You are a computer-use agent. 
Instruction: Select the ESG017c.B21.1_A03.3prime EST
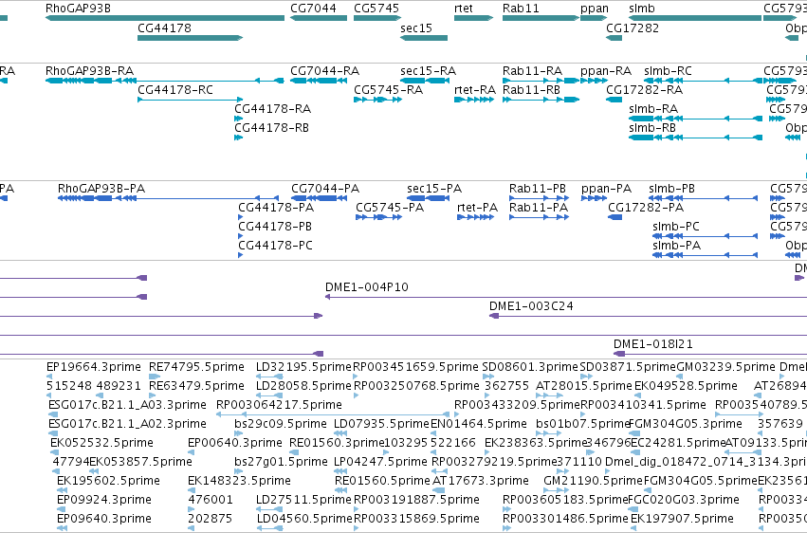pos(53,414)
